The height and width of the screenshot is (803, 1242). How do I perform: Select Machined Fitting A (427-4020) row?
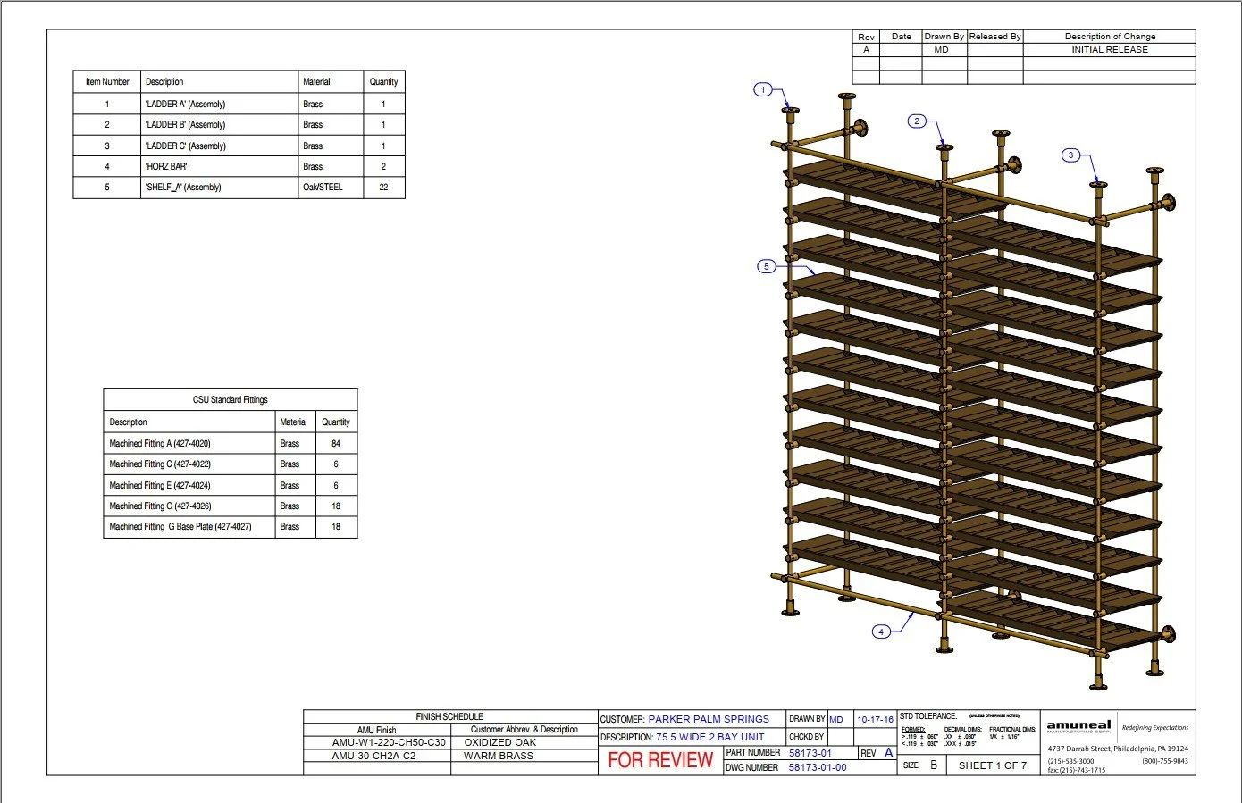tap(160, 444)
